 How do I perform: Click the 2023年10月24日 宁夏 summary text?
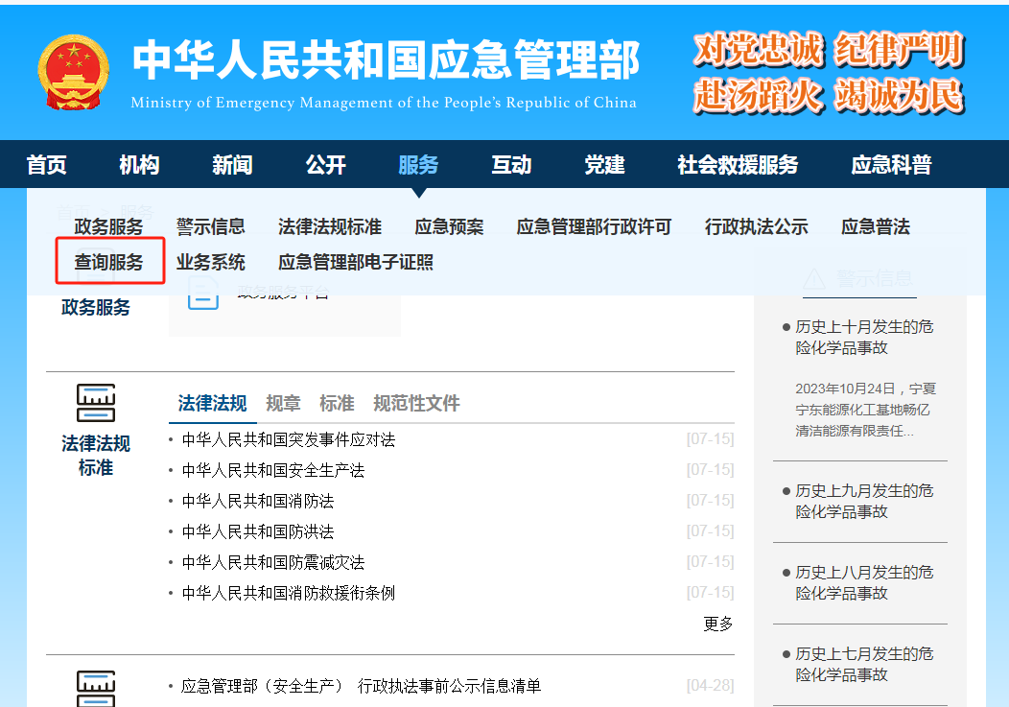coord(865,410)
